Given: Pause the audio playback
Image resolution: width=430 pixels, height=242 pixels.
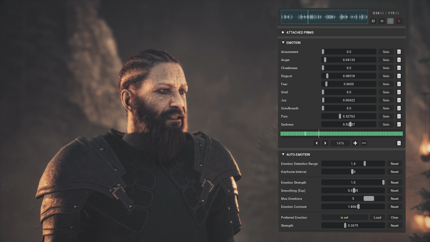Looking at the screenshot, I should click(373, 21).
